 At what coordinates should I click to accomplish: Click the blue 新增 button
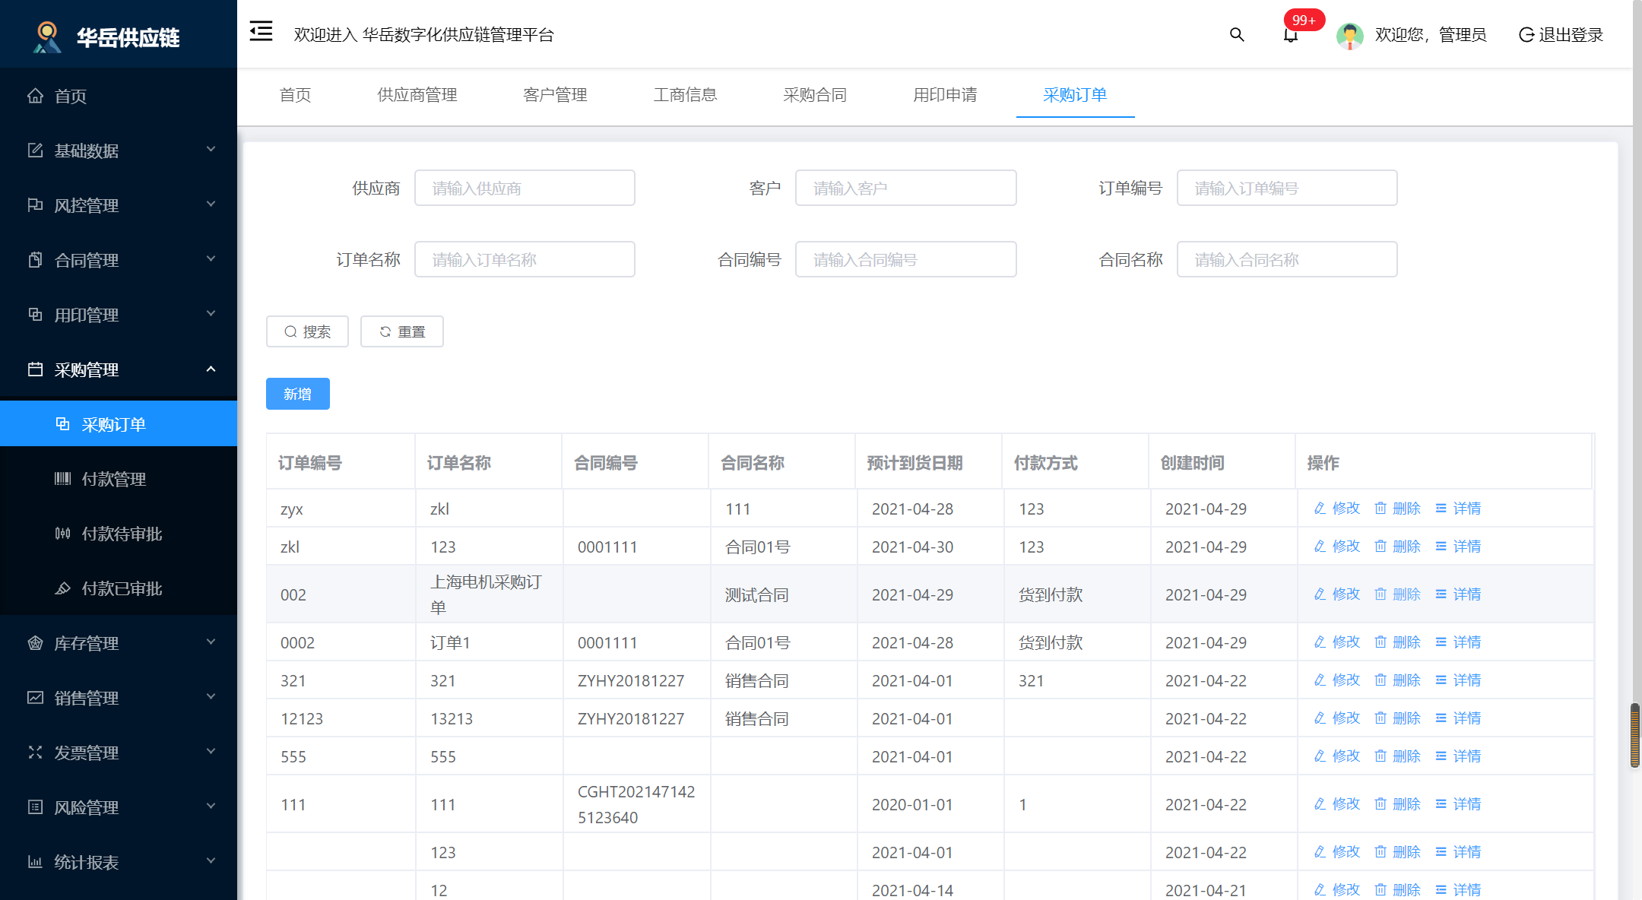[x=298, y=394]
